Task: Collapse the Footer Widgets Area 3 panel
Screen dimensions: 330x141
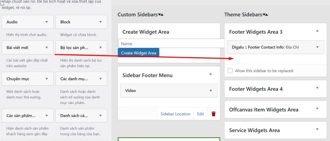Action: [317, 31]
